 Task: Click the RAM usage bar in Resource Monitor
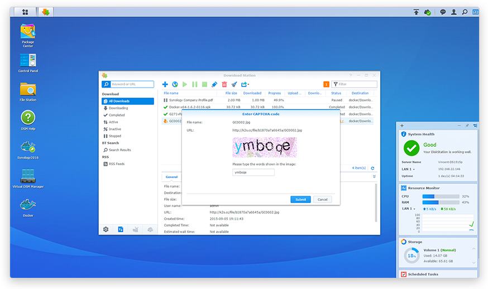tap(441, 202)
